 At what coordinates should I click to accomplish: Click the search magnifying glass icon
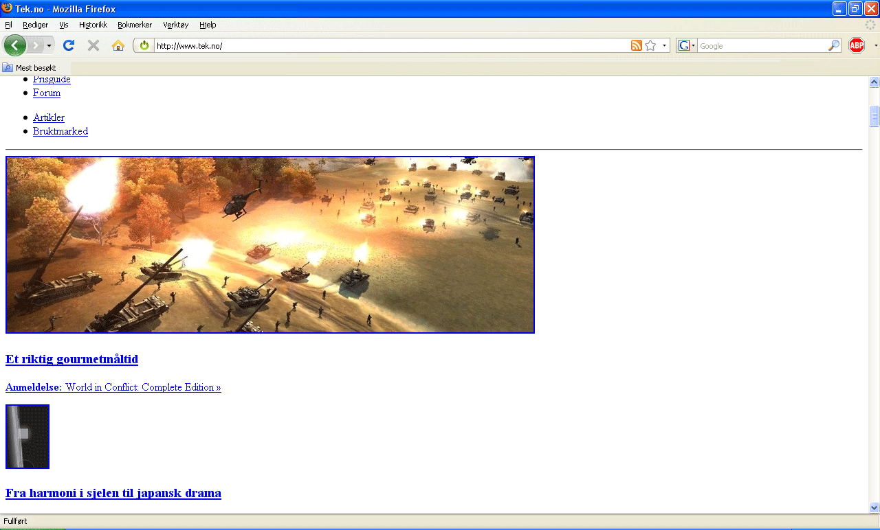click(834, 45)
